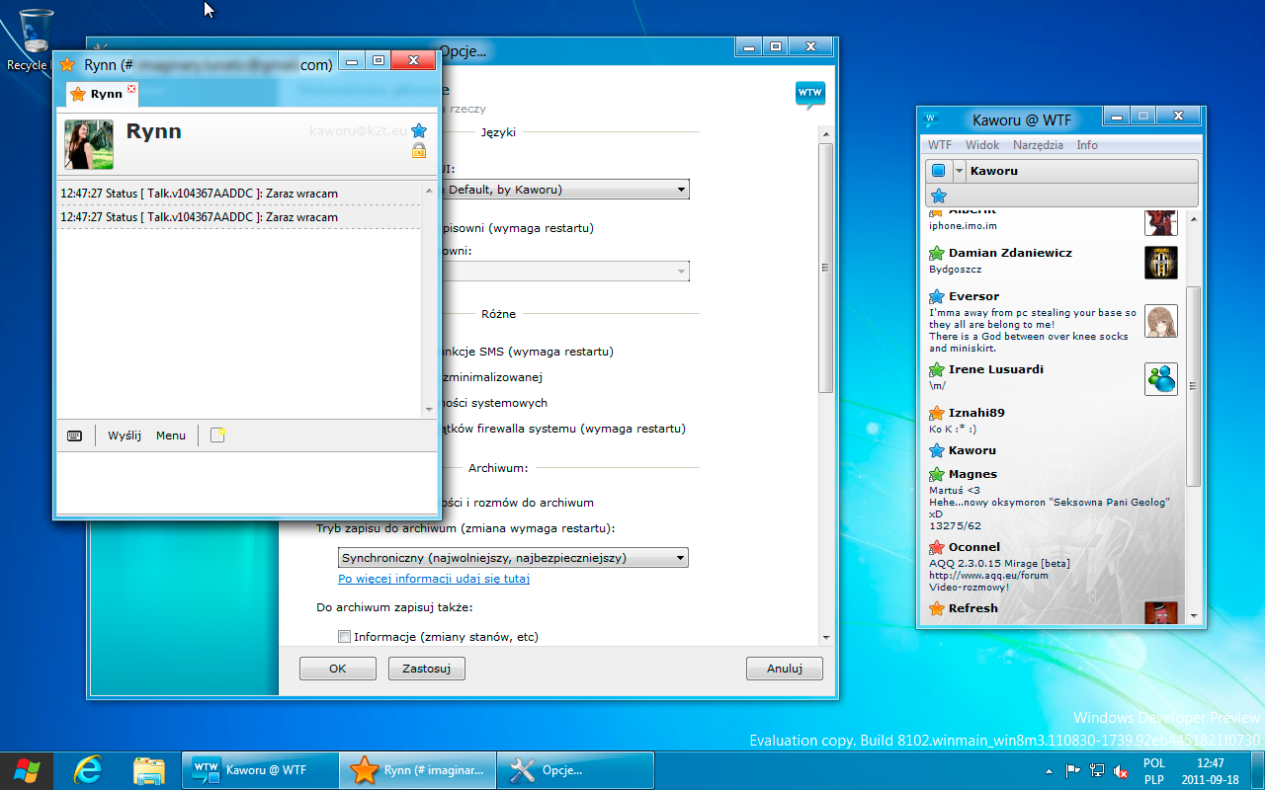Click the second 'Zaraz wracam' status line

pos(239,217)
